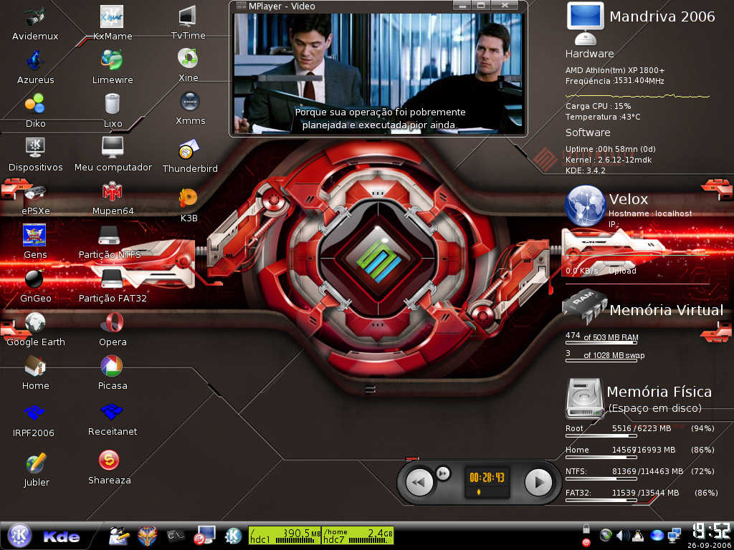Open the Tux writer panel launcher
The width and height of the screenshot is (734, 550).
(119, 536)
